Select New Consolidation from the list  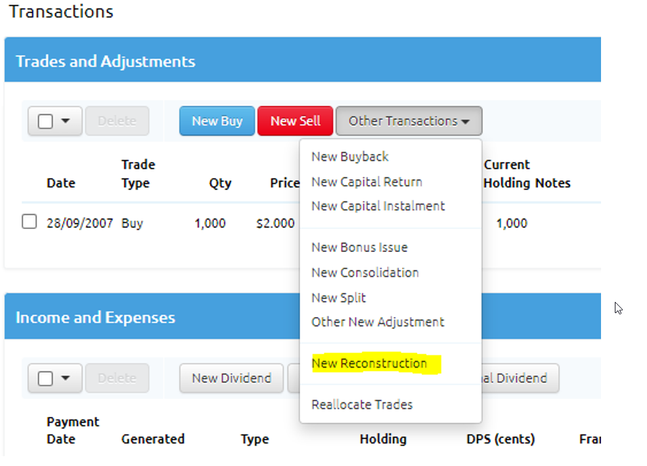[365, 272]
